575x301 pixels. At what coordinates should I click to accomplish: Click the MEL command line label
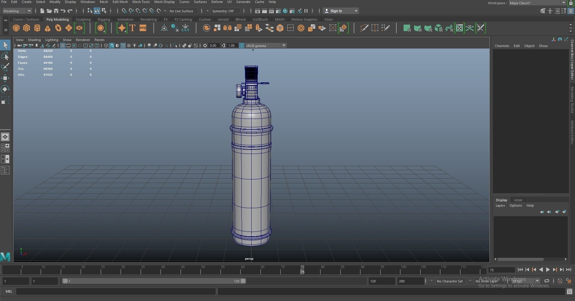click(9, 291)
